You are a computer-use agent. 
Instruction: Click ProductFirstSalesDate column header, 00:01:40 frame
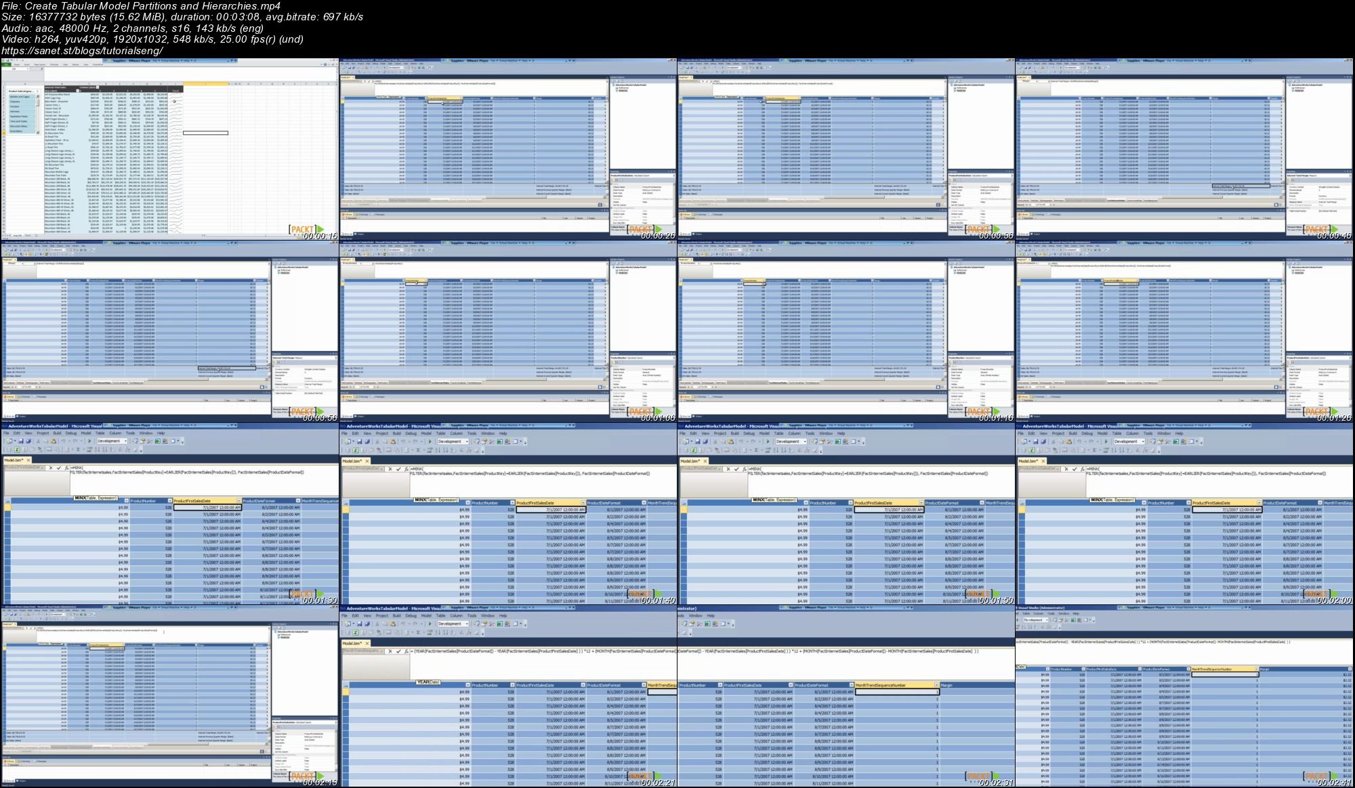tap(551, 503)
